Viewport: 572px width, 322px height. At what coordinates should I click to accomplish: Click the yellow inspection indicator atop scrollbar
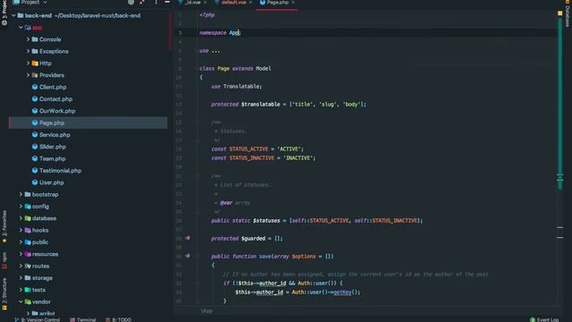pos(560,13)
